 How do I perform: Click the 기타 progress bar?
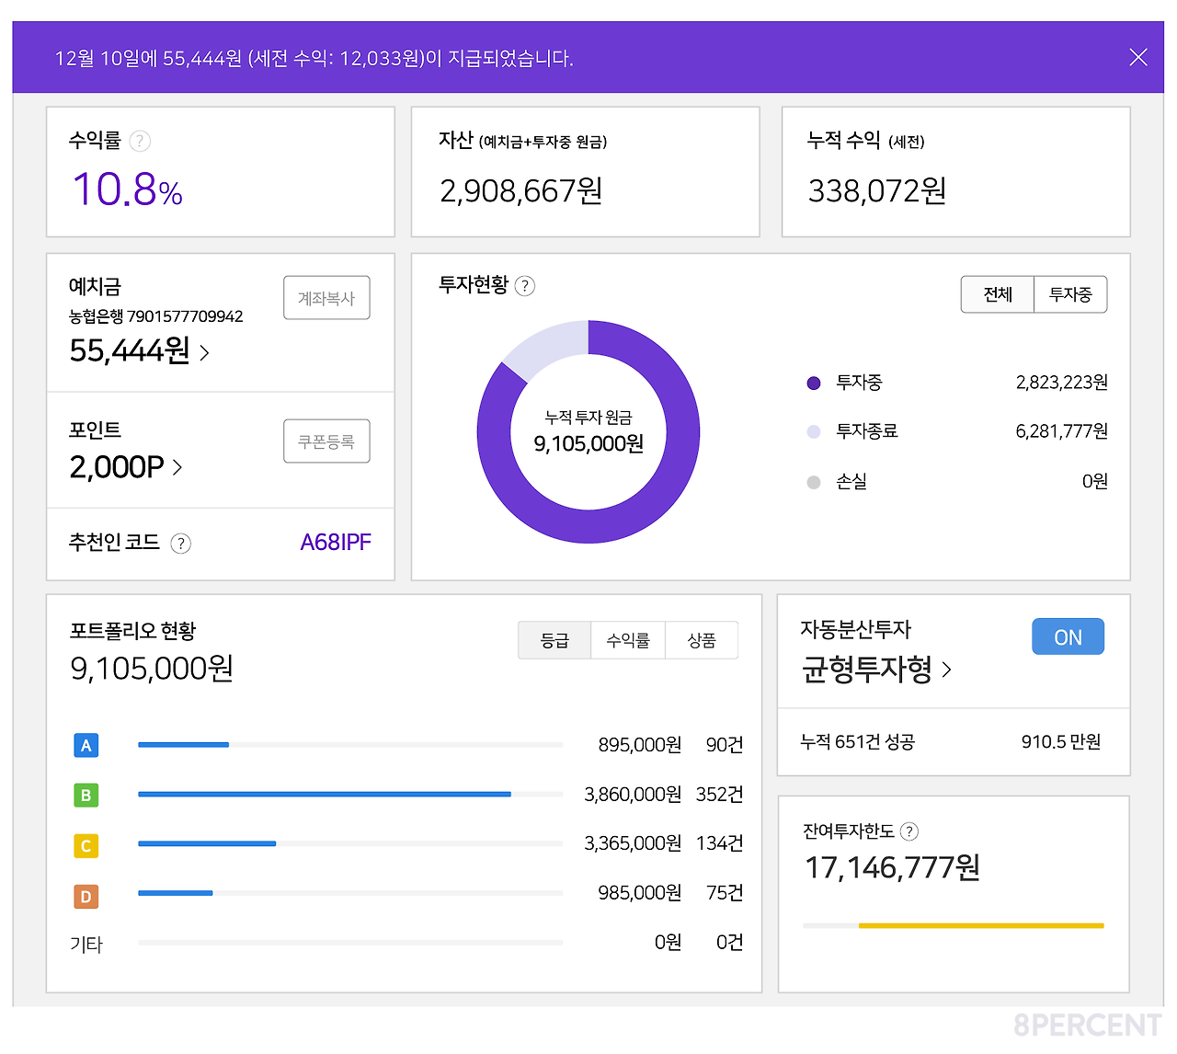(350, 943)
